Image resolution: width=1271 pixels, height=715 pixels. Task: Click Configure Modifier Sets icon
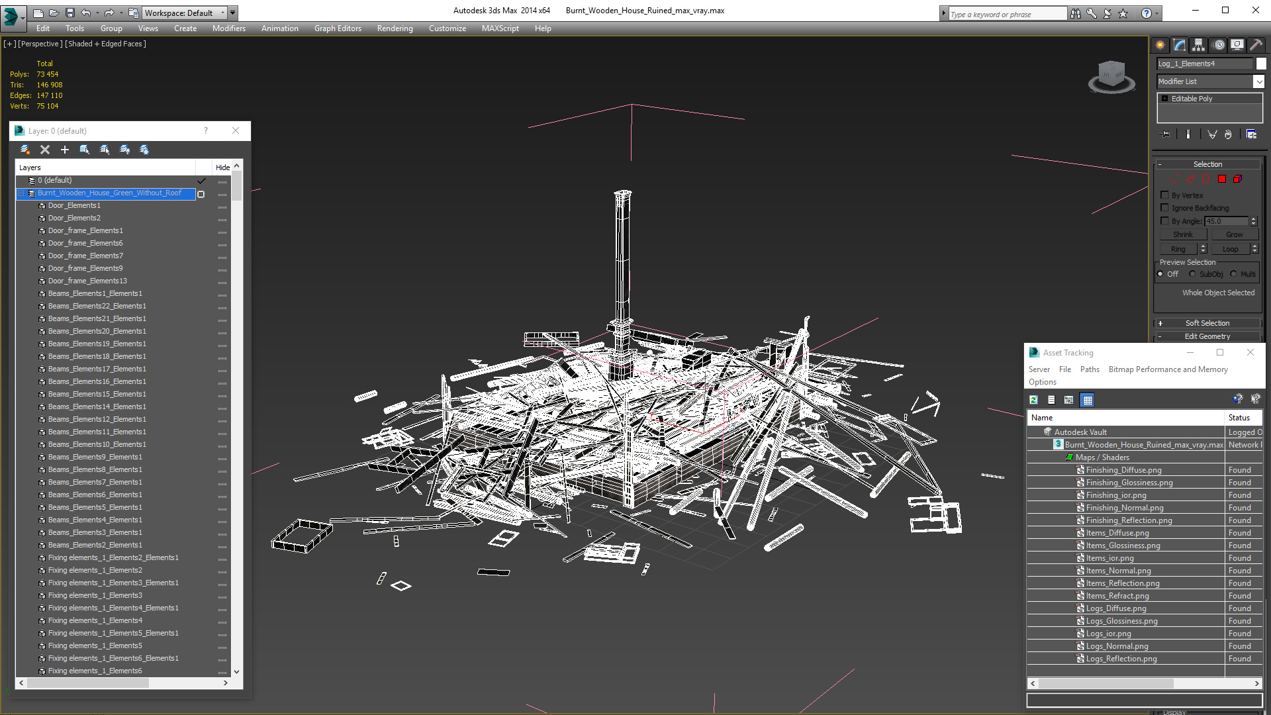click(1252, 134)
